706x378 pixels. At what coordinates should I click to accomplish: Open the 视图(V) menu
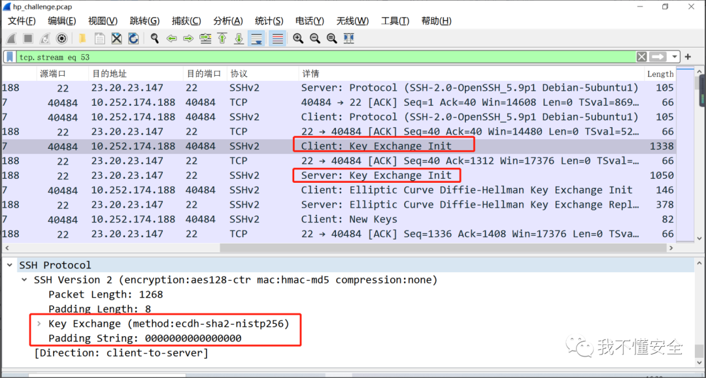(x=103, y=21)
